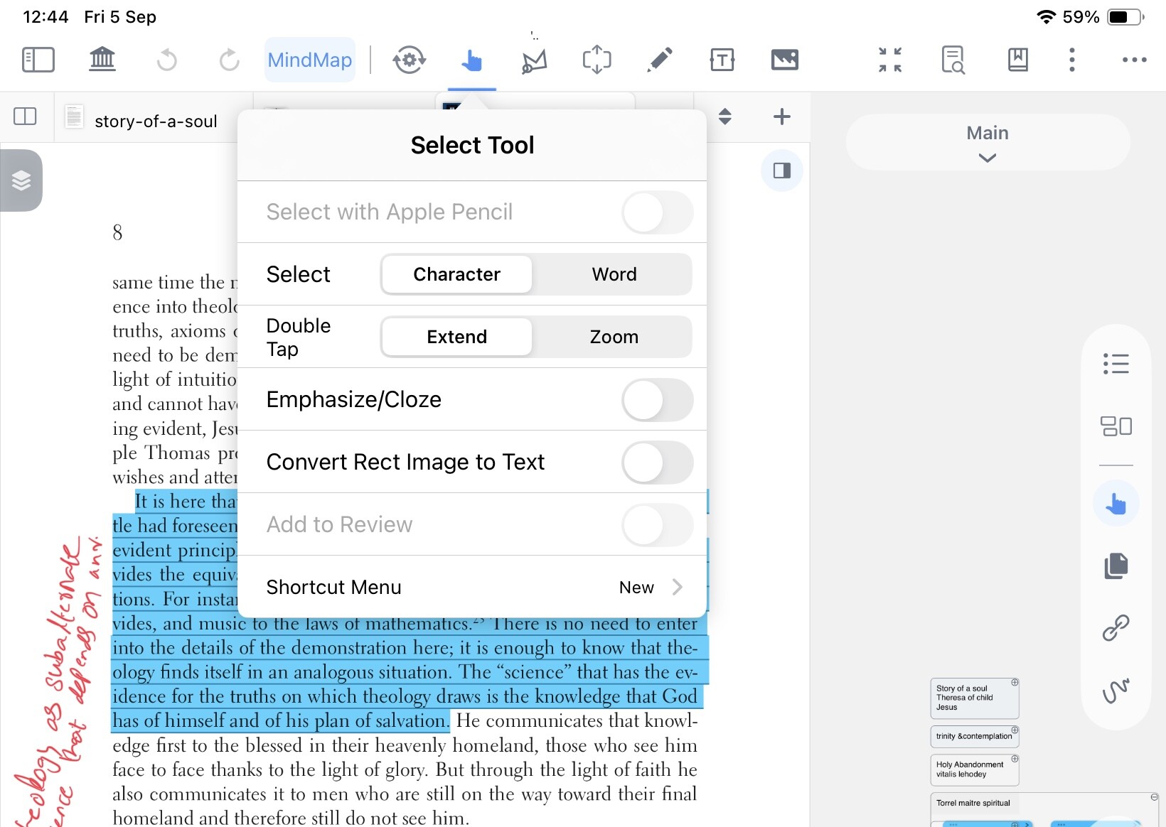Open the outline list icon in sidebar
The image size is (1166, 827).
pyautogui.click(x=1116, y=364)
